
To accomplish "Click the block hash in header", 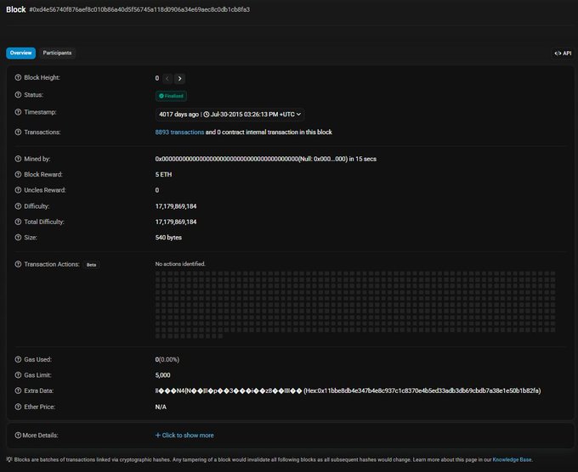I will click(139, 9).
